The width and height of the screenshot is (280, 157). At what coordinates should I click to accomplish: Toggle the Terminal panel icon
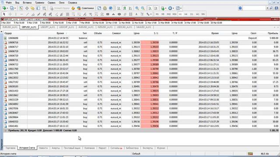click(x=38, y=8)
